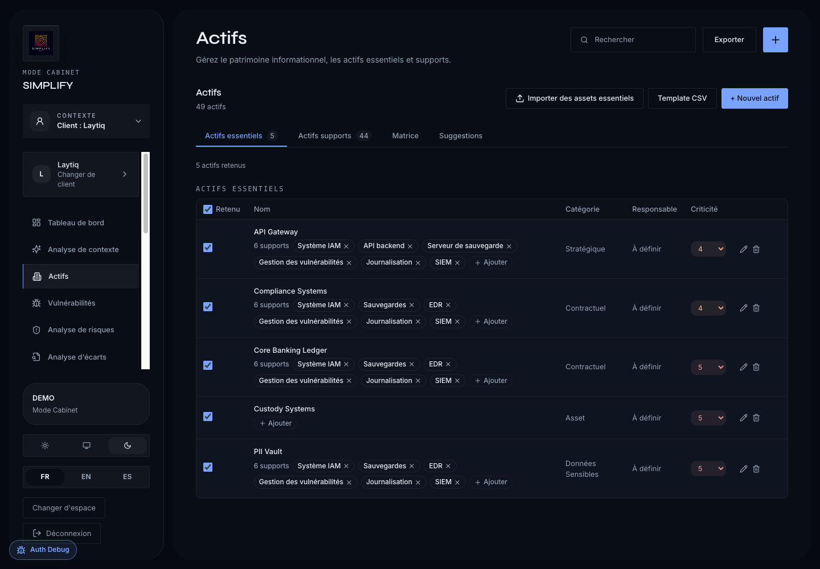Viewport: 820px width, 569px height.
Task: Edit the API Gateway asset with pencil icon
Action: (744, 249)
